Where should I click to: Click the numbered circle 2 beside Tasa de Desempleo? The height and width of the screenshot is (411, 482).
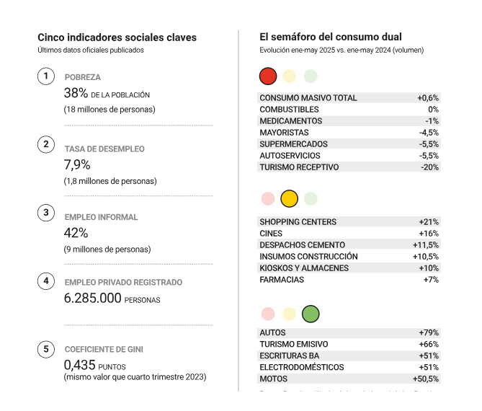pos(46,145)
